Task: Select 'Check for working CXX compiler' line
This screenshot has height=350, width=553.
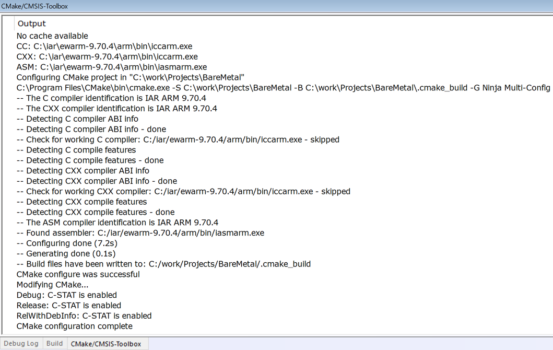Action: tap(183, 191)
